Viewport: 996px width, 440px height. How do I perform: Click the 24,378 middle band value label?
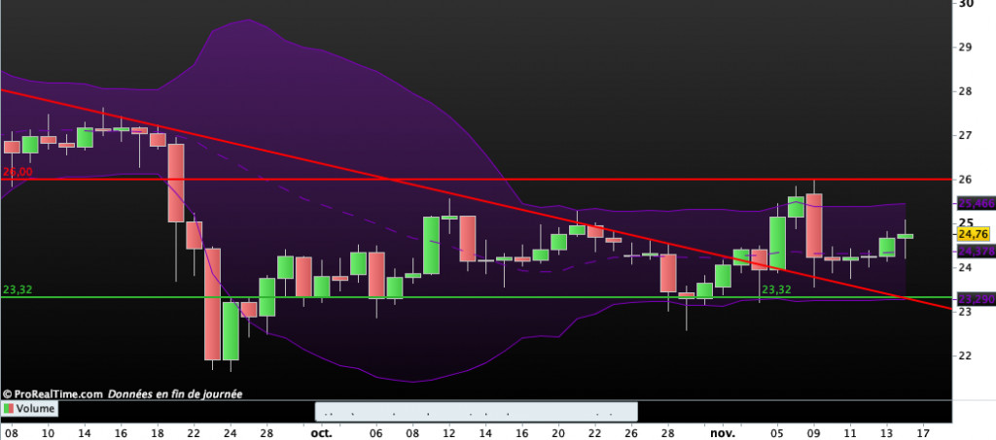pos(976,251)
